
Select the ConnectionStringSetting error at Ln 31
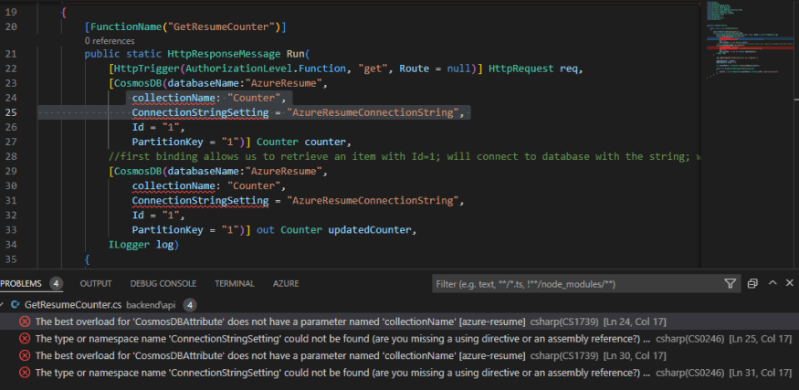click(400, 373)
